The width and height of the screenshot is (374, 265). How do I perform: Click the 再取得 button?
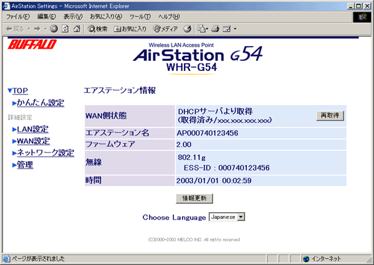pyautogui.click(x=330, y=116)
